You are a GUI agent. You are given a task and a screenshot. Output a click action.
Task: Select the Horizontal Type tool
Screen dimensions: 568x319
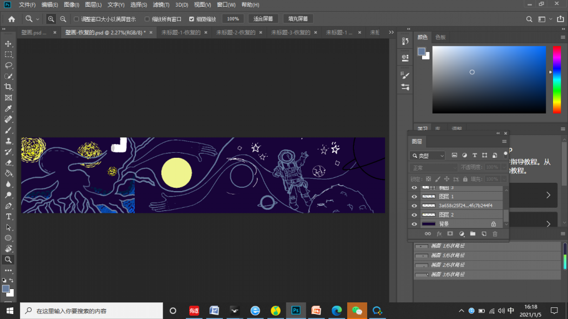[x=8, y=217]
